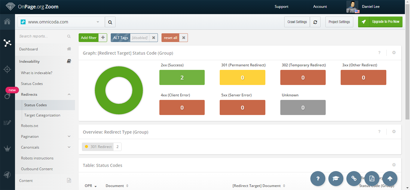The width and height of the screenshot is (410, 190).
Task: Toggle the 301 Redirect legend item
Action: coord(98,147)
